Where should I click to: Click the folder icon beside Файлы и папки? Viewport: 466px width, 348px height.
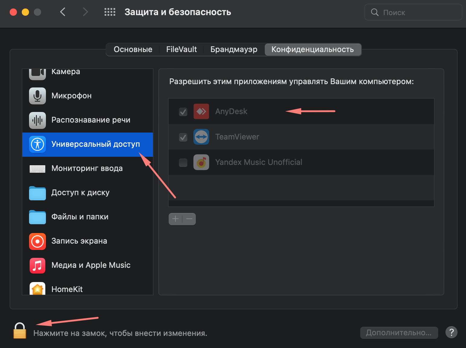(x=37, y=217)
